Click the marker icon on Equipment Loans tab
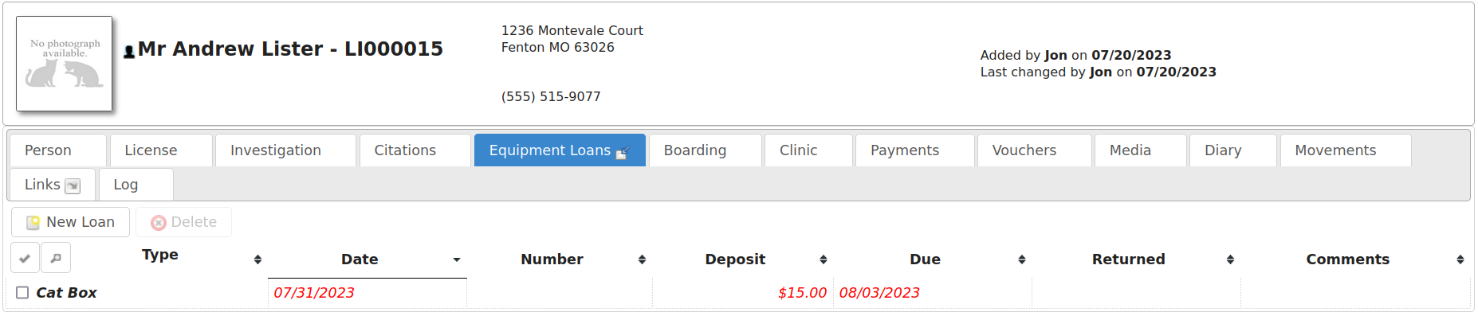 [623, 152]
